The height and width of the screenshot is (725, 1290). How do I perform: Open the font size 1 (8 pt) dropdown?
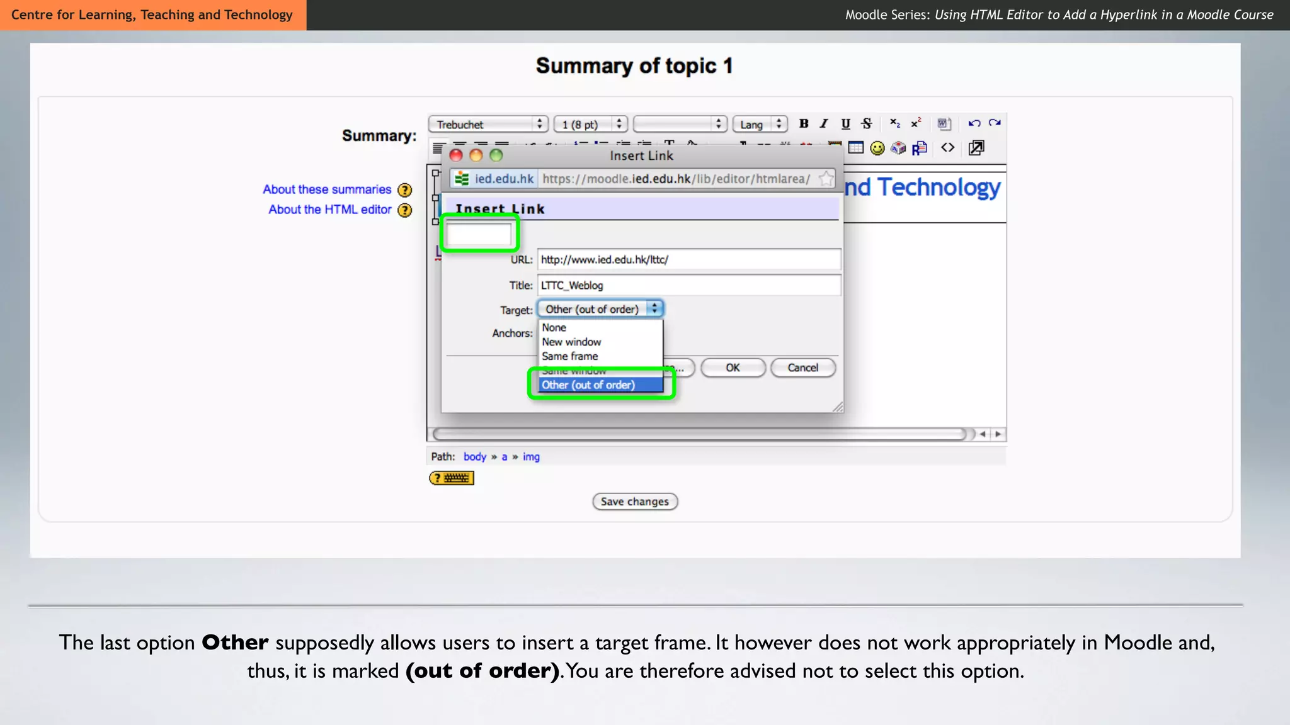[591, 124]
